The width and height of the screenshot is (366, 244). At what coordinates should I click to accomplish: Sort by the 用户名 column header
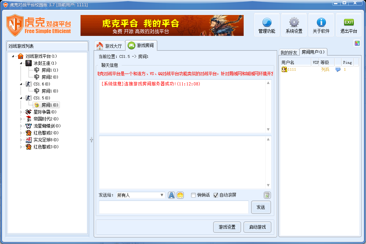click(296, 62)
